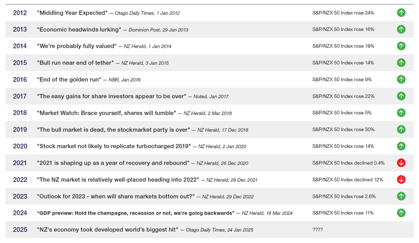Click "End of the golden run" quote
Viewport: 419px width, 243px height.
coord(69,80)
